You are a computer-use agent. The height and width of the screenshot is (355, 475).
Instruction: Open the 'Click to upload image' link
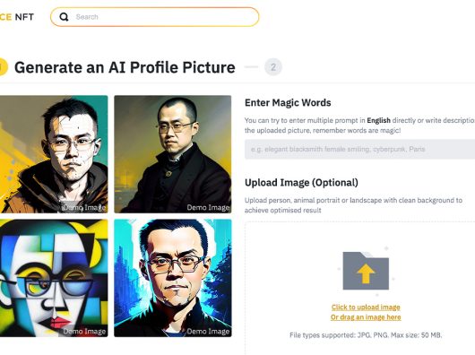point(366,307)
